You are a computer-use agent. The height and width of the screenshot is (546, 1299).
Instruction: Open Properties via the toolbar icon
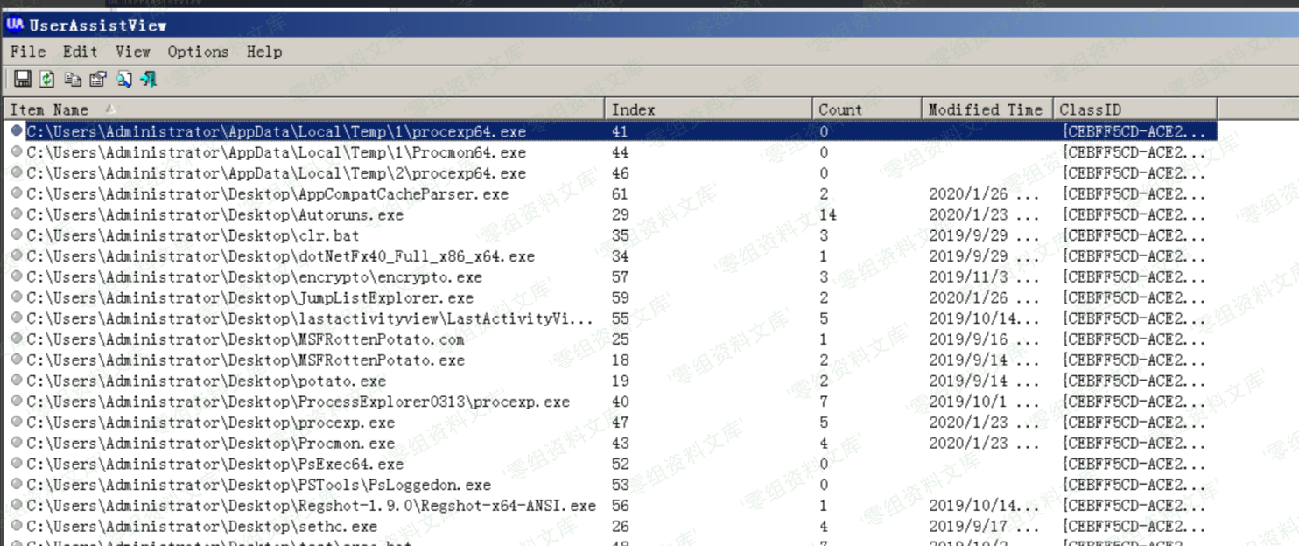(x=98, y=79)
